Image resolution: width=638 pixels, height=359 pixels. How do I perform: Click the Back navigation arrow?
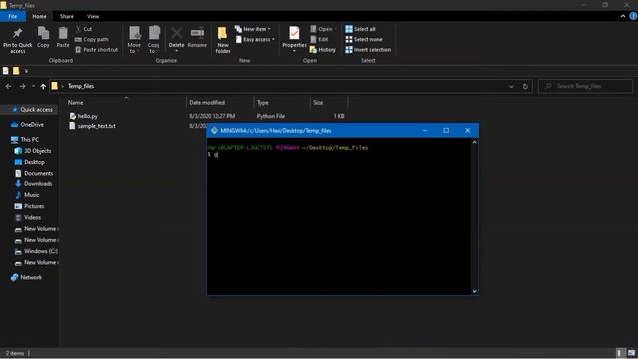pos(9,86)
